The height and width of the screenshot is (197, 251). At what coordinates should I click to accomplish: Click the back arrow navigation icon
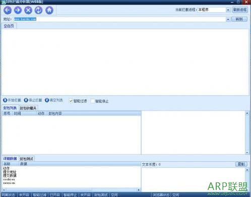tap(8, 10)
